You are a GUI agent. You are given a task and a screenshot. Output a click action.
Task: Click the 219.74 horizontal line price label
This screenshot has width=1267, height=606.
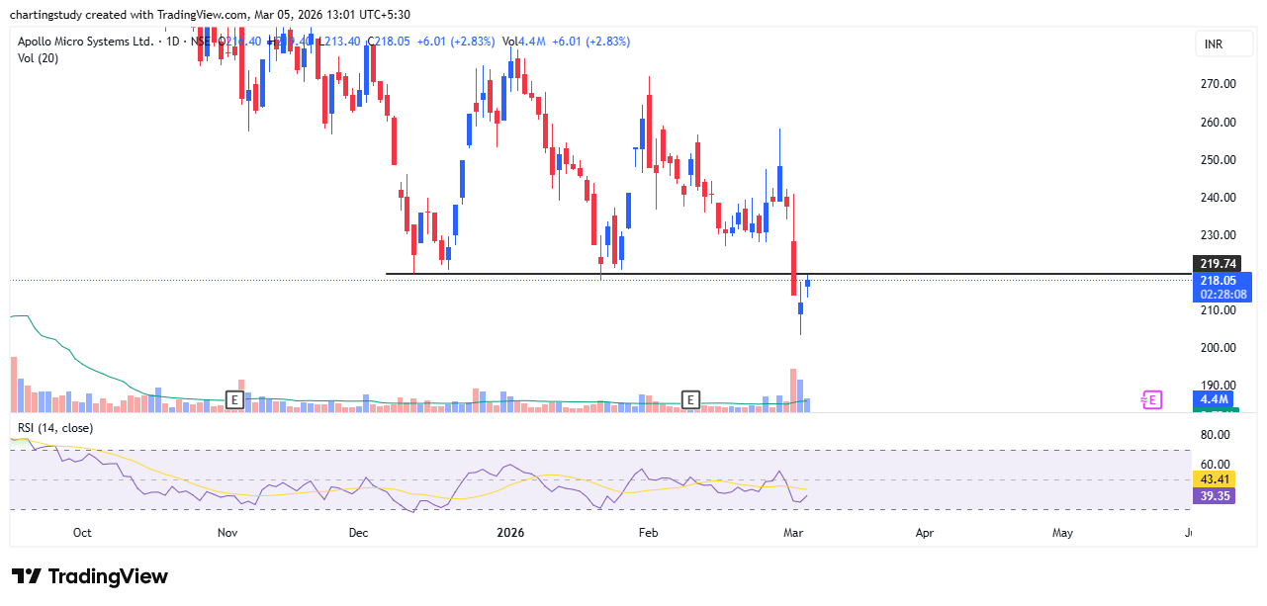[x=1218, y=263]
